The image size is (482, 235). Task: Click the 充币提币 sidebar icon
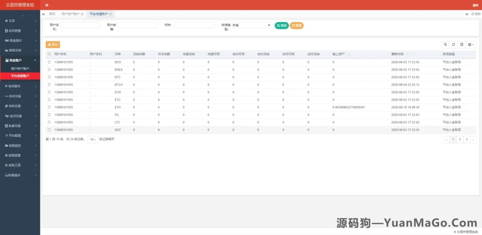(x=7, y=86)
